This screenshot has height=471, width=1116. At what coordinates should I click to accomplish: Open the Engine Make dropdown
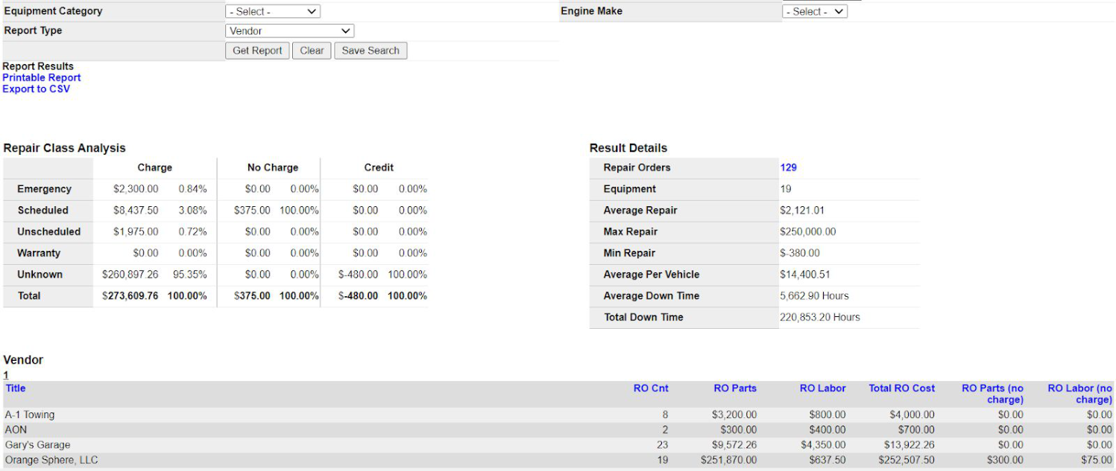[x=815, y=12]
